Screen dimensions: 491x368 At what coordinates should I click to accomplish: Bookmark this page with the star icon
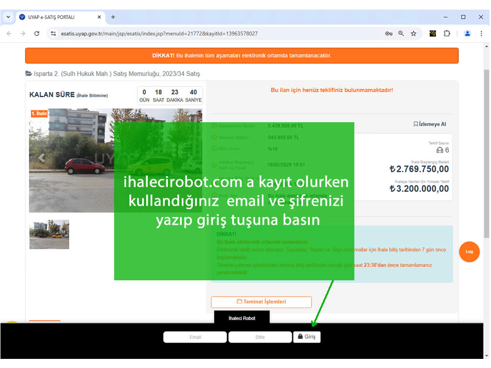click(414, 34)
